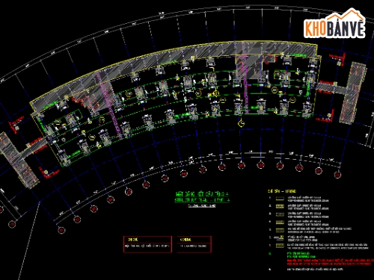Click the green note text in the legend
The height and width of the screenshot is (280, 374).
(301, 255)
